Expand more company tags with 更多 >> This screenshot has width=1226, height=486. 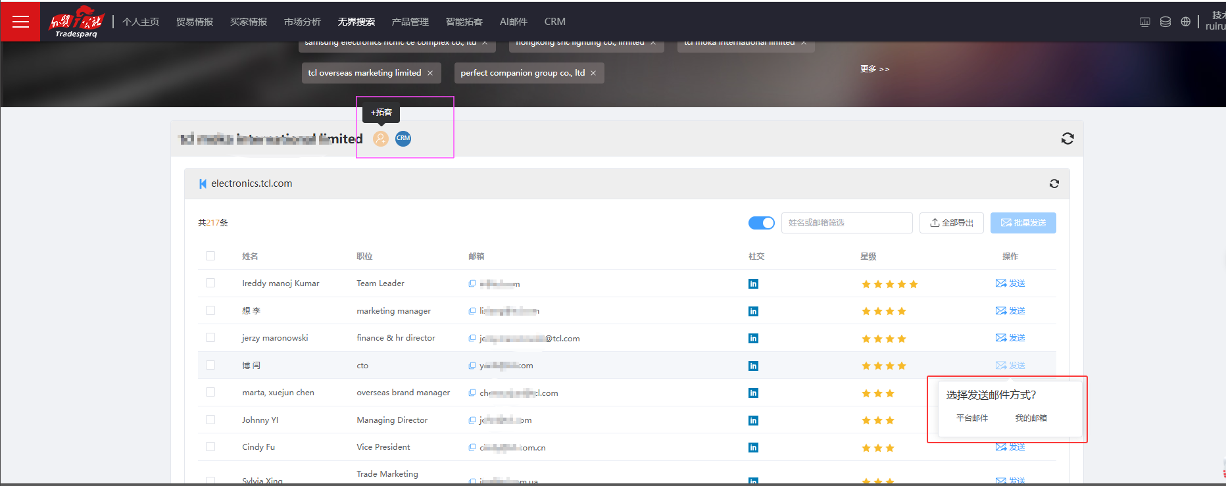click(x=874, y=69)
